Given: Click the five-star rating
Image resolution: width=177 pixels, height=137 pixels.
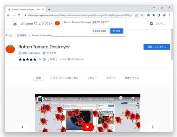Looking at the screenshot, I should pyautogui.click(x=27, y=60).
